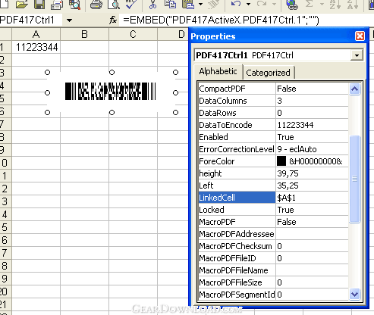Open the Name Box dropdown arrow
This screenshot has width=374, height=315.
pos(69,20)
